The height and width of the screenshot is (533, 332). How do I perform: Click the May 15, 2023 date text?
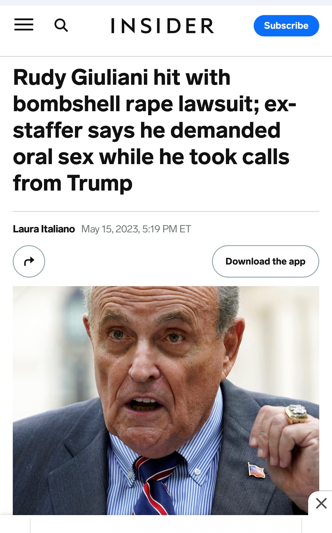pyautogui.click(x=110, y=229)
